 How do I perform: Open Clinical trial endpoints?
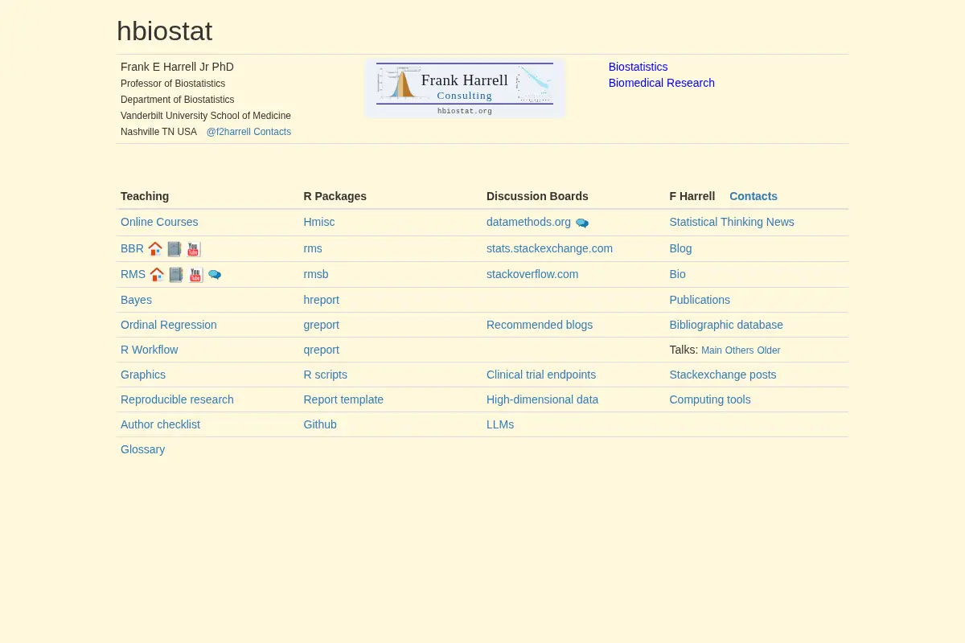pos(541,375)
